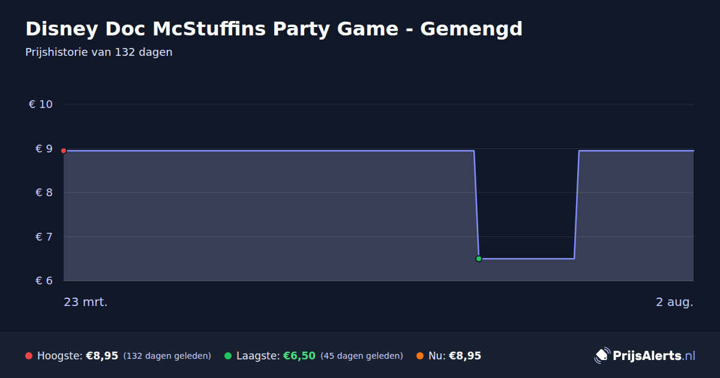The width and height of the screenshot is (720, 378).
Task: Select the red starting point marker on chart
Action: (x=64, y=151)
